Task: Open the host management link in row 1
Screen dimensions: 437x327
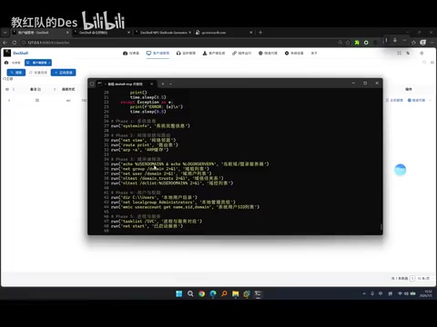Action: 394,100
